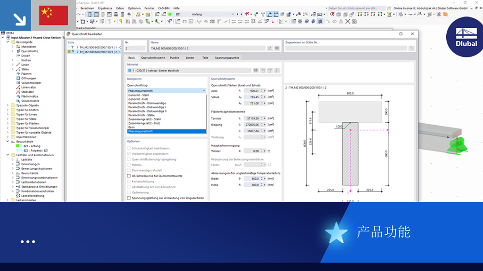Click the Statikanalyse-Einstellungen icon in tree
This screenshot has height=271, width=483.
18,186
